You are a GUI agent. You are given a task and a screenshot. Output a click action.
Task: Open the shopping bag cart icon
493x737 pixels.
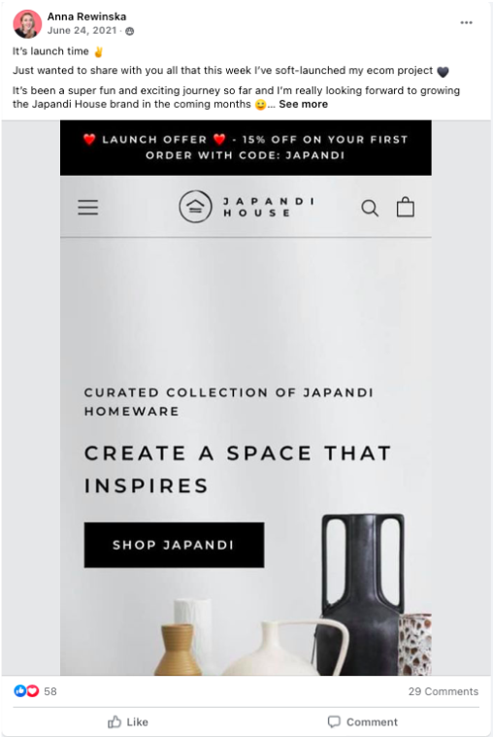(405, 207)
